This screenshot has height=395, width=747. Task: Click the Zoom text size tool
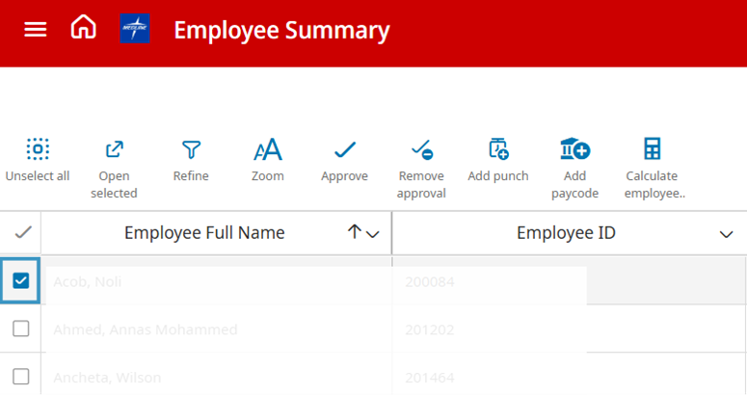(x=267, y=150)
